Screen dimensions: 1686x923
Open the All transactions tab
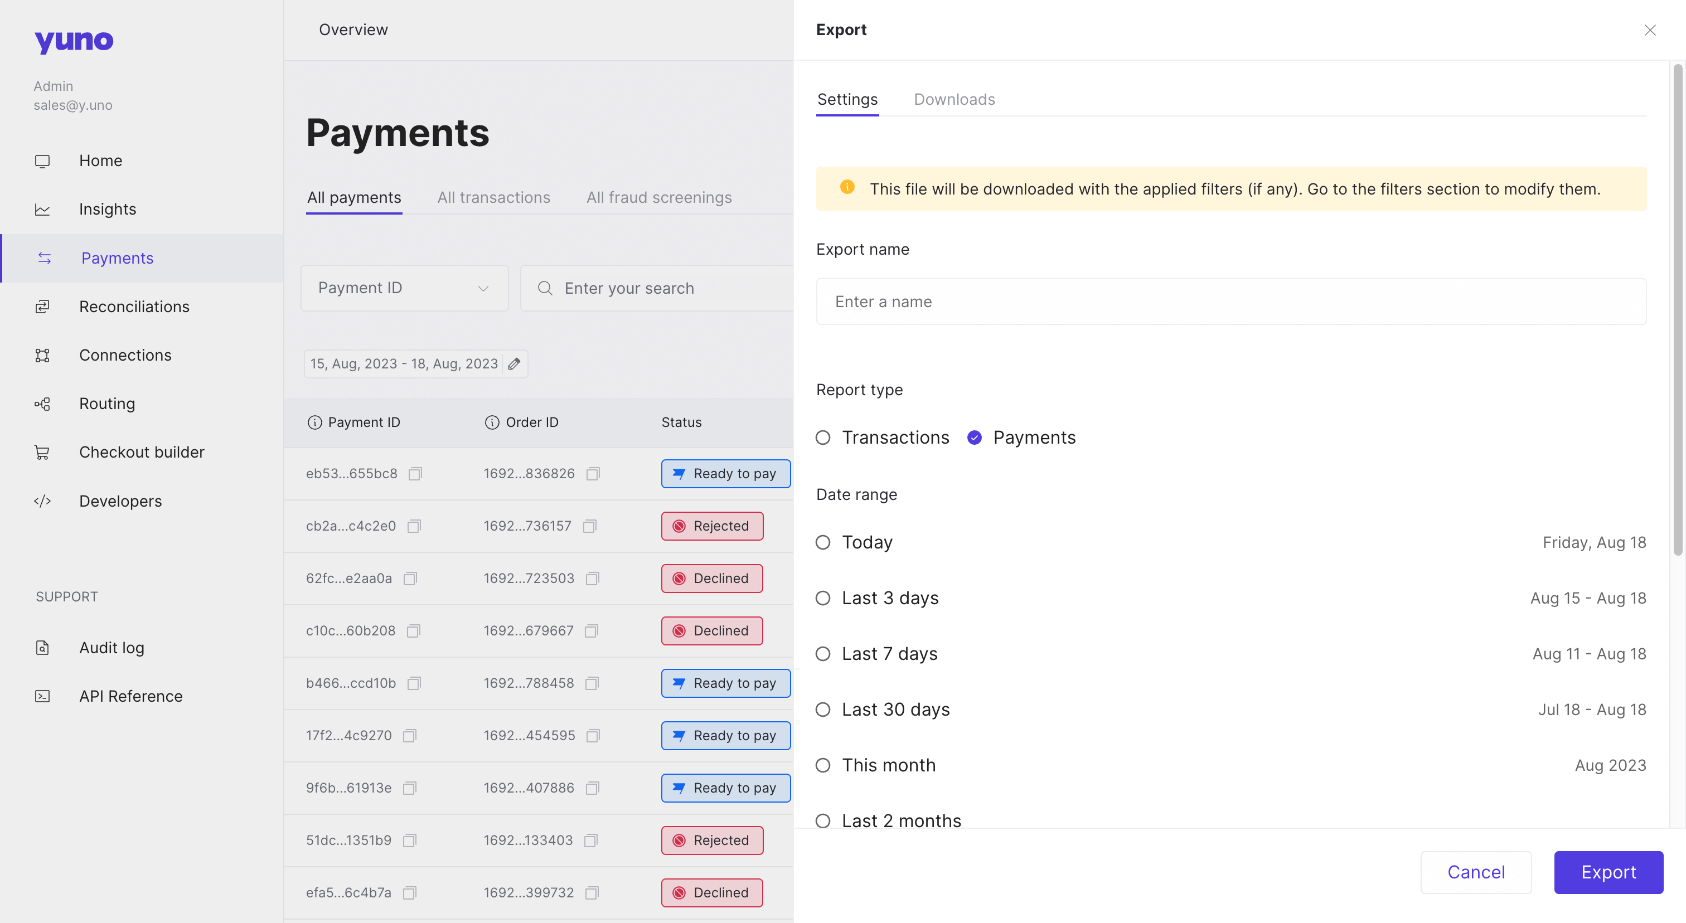click(x=493, y=197)
